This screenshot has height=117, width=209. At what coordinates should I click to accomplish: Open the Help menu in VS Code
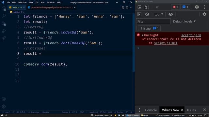point(59,2)
